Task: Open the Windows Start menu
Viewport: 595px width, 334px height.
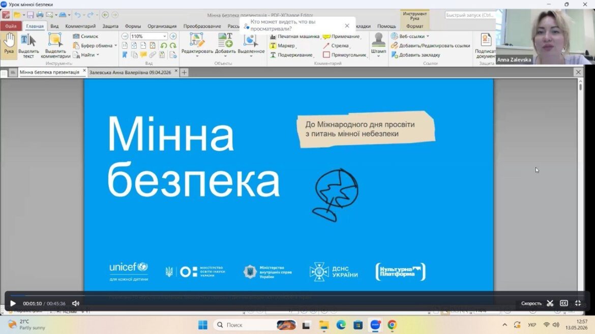Action: click(203, 325)
